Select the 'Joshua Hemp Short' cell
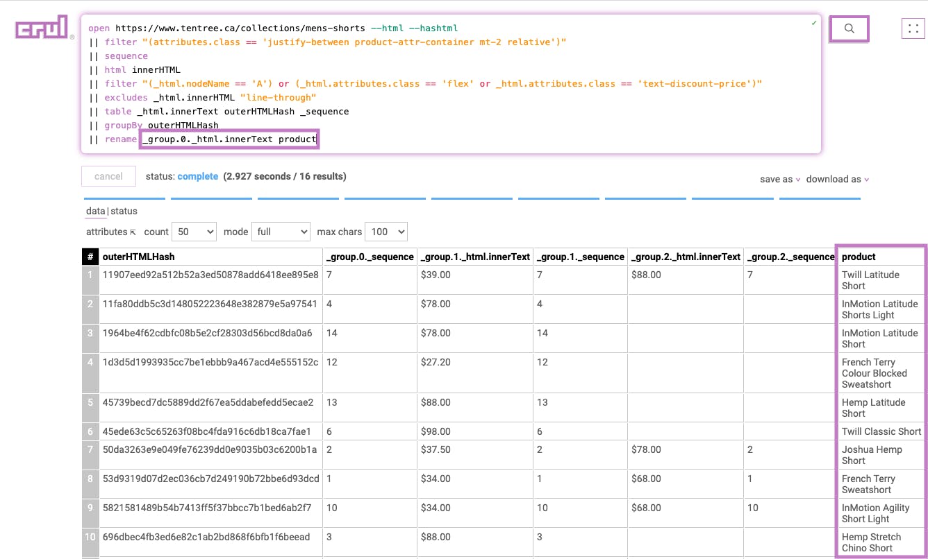Screen dimensions: 928x559 click(x=881, y=455)
